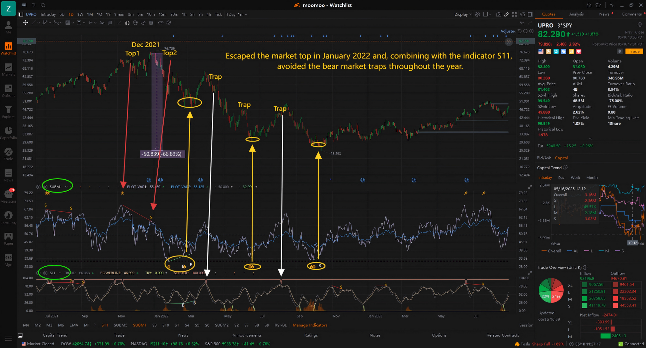This screenshot has width=646, height=348.
Task: Open the VS compare feature
Action: coord(522,15)
